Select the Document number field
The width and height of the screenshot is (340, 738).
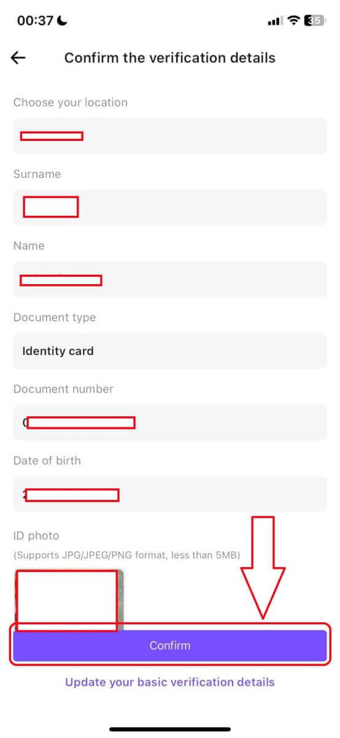pos(170,423)
